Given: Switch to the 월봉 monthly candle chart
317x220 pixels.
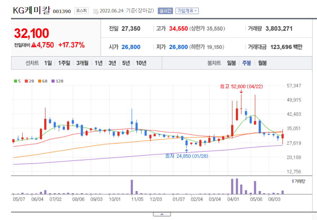Looking at the screenshot, I should pos(263,63).
